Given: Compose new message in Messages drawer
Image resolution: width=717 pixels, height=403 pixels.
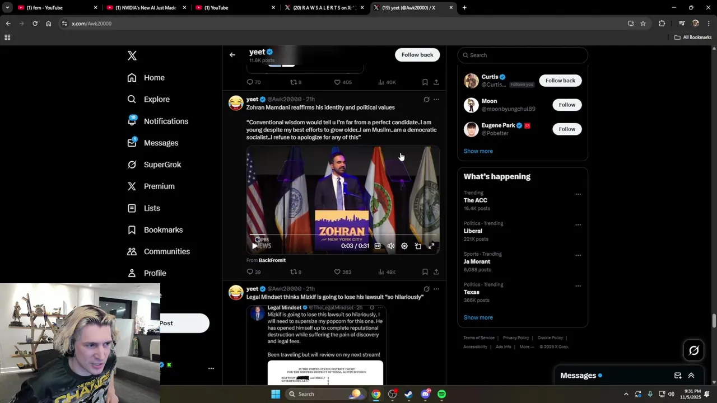Looking at the screenshot, I should coord(678,376).
